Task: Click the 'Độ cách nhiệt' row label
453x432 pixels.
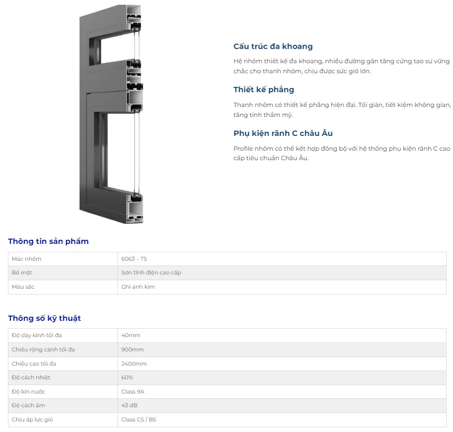Action: pos(31,377)
